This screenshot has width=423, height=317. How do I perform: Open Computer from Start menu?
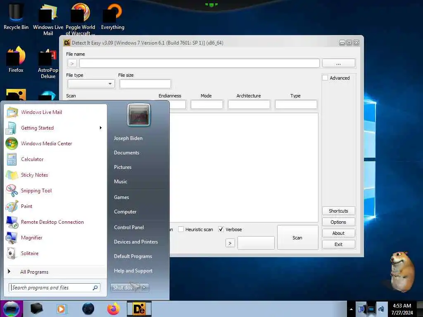click(125, 212)
